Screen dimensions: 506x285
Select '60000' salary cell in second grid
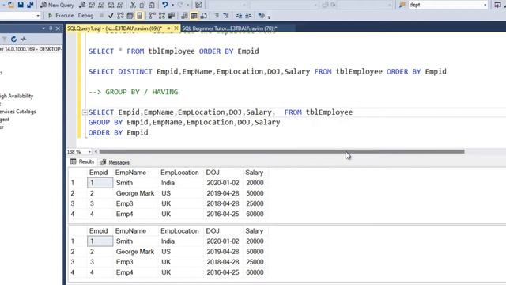pos(255,272)
